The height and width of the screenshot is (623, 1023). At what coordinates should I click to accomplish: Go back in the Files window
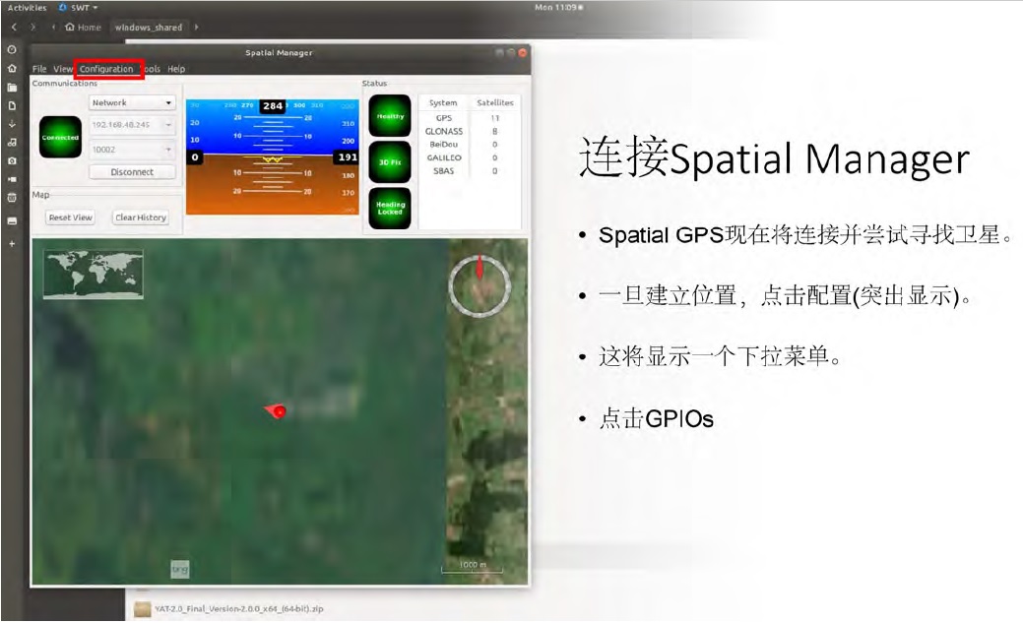coord(15,27)
